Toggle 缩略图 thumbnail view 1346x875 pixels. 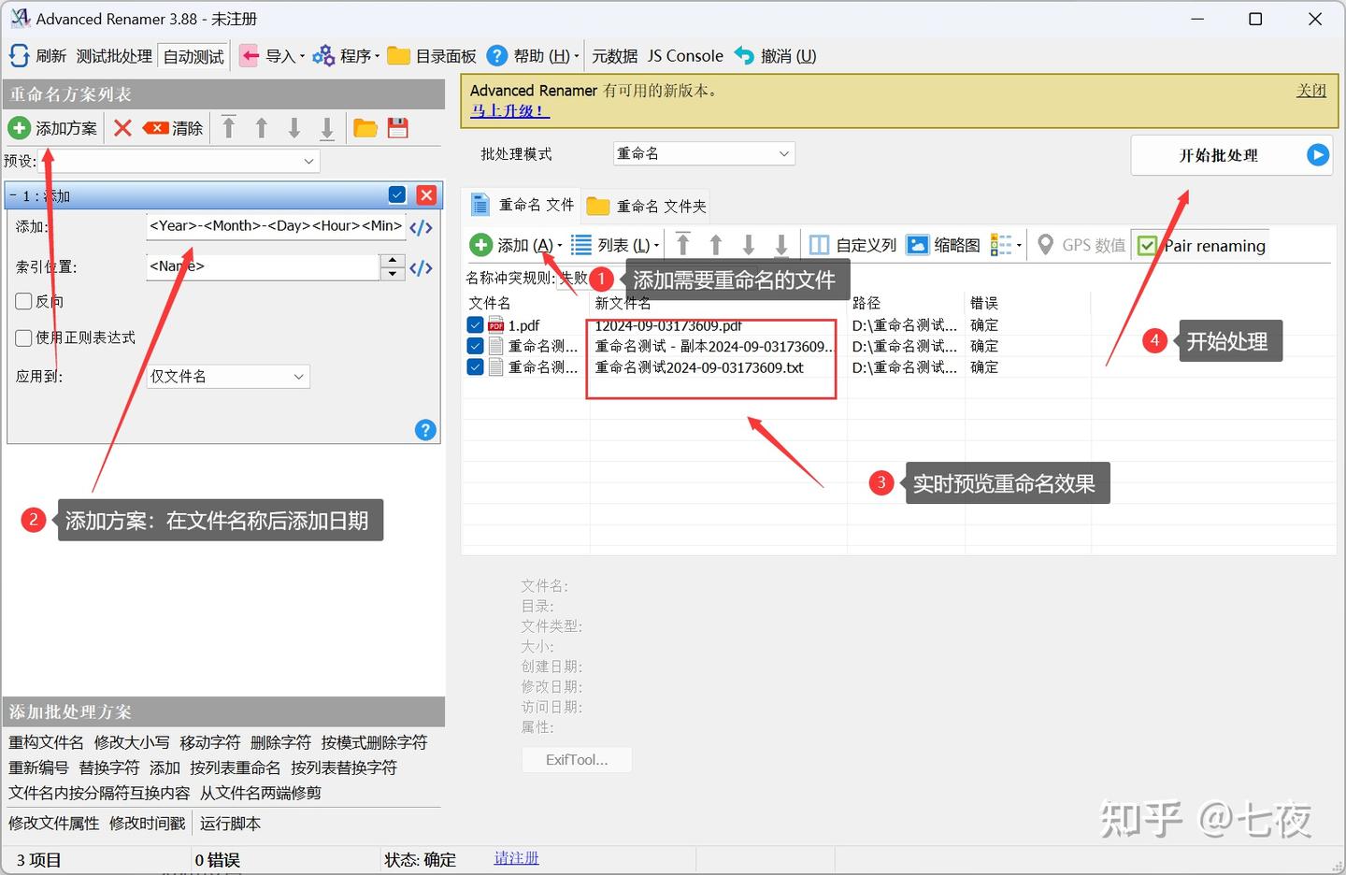(x=944, y=245)
